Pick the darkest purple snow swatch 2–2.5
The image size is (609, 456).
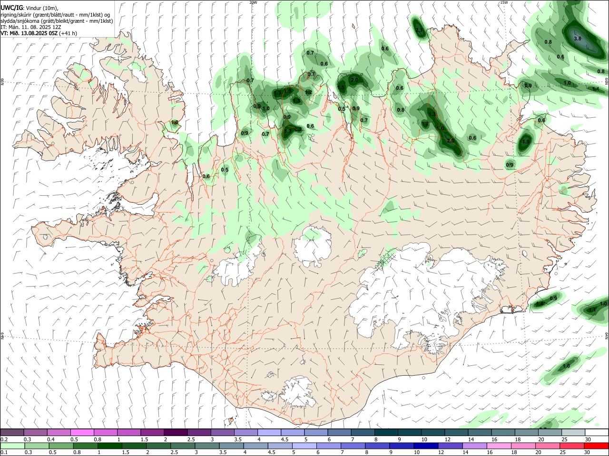click(x=176, y=432)
